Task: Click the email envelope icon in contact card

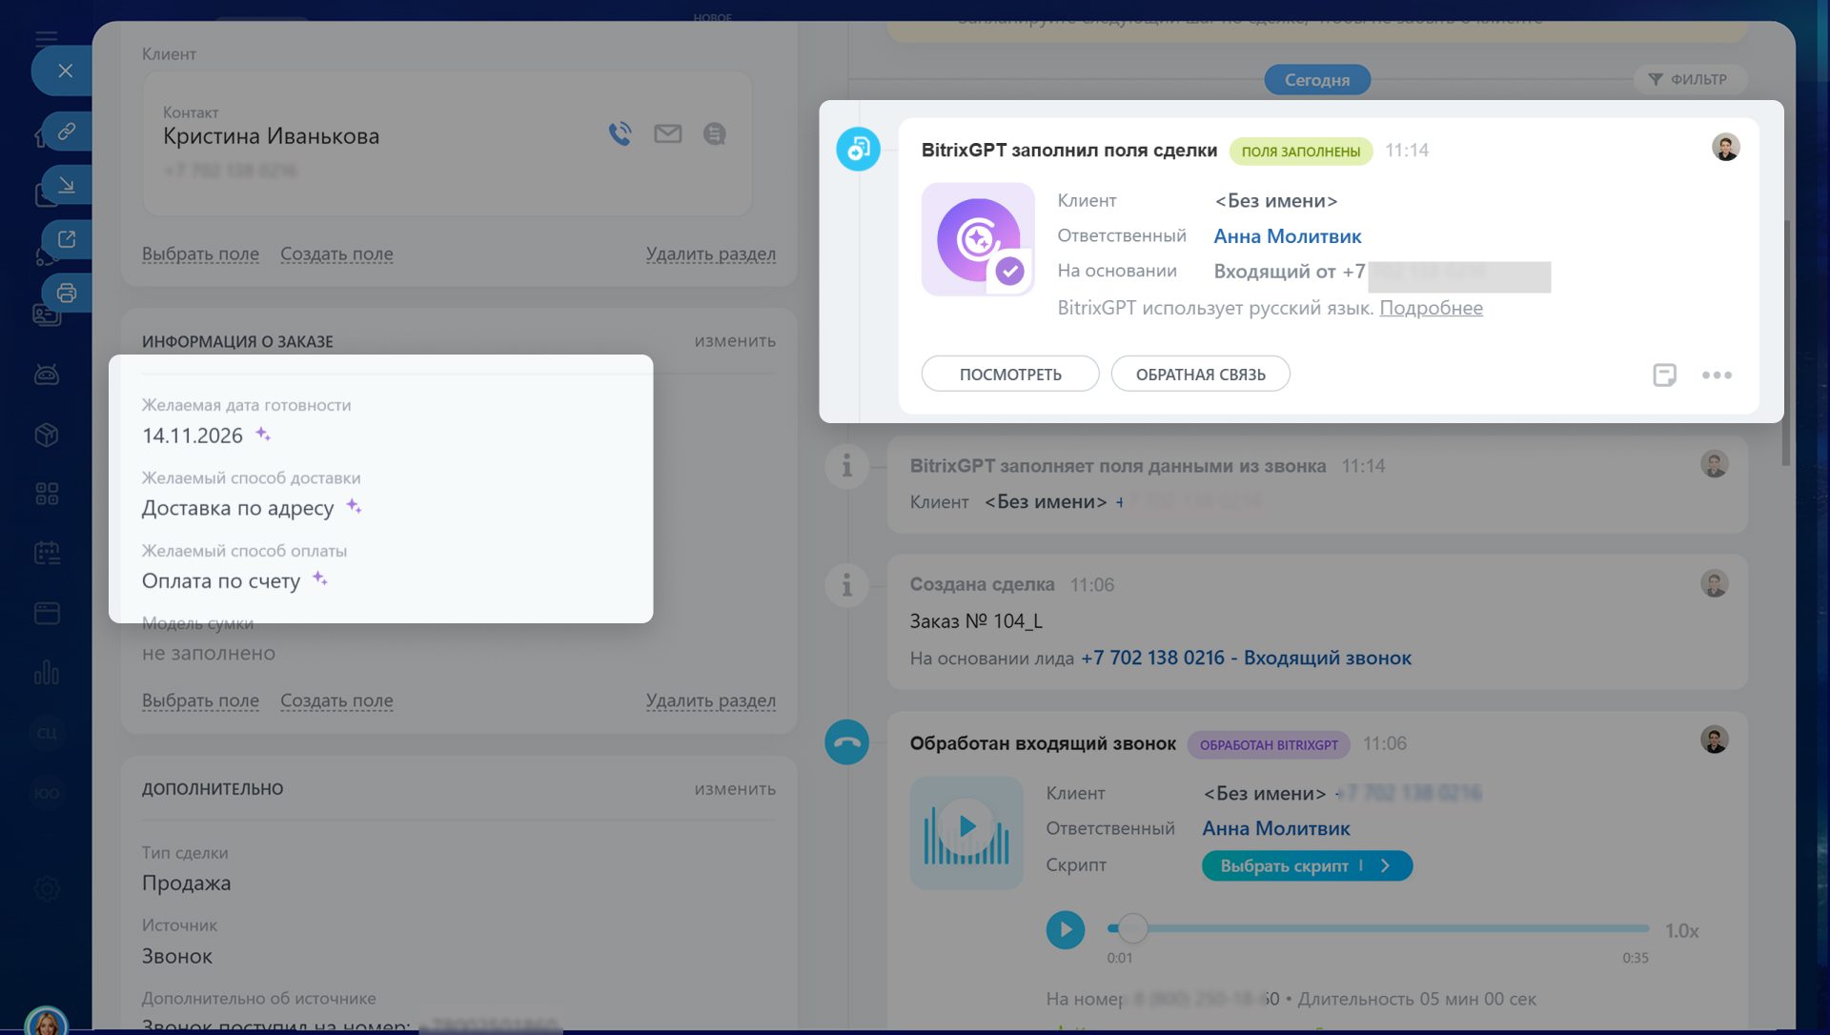Action: coord(667,133)
